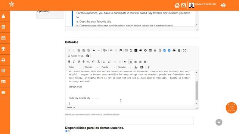Select the body element path
Viewport: 239px width, 134px height.
69,107
